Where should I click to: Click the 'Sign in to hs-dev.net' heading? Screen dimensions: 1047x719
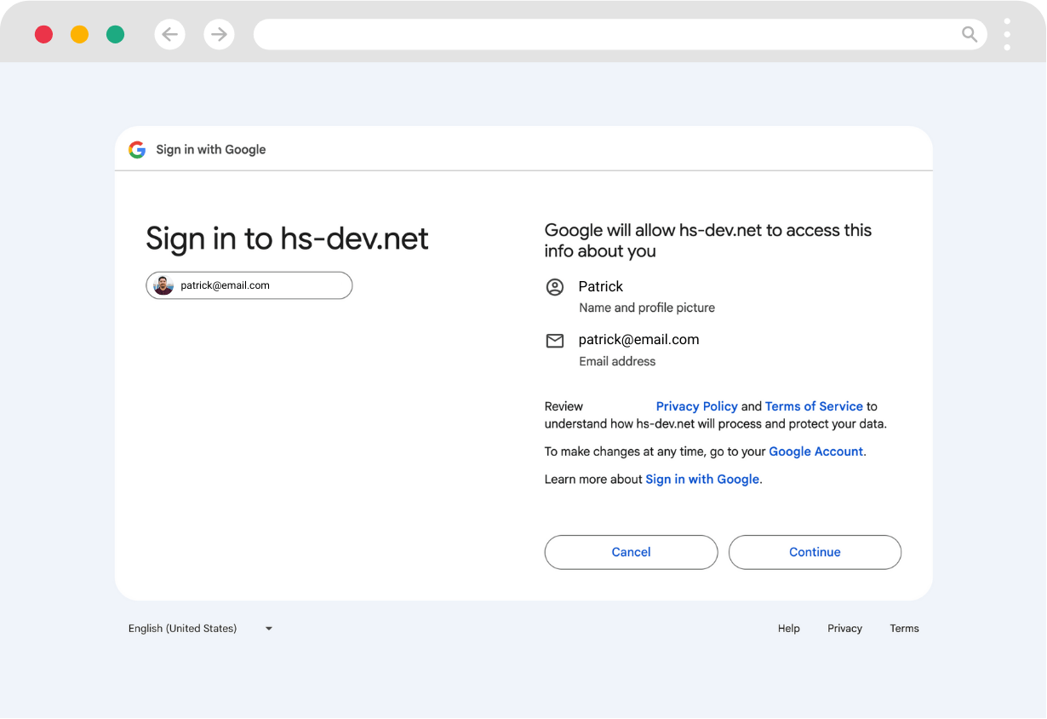[x=287, y=239]
